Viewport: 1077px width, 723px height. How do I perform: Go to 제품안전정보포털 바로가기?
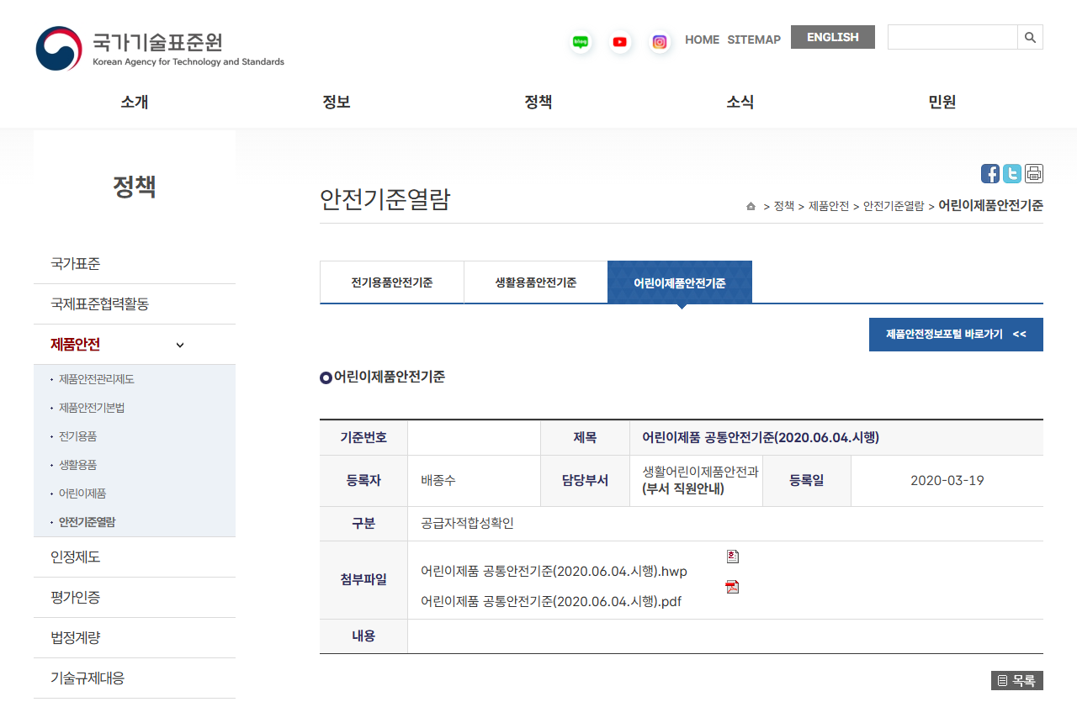(956, 335)
